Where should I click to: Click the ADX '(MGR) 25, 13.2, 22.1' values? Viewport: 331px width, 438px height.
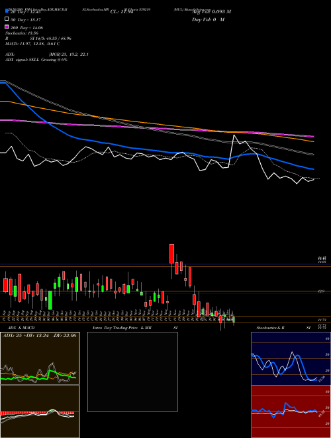tap(69, 54)
